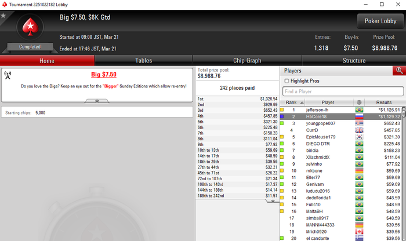
Task: Click the PokerStars spade logo
Action: [x=30, y=27]
